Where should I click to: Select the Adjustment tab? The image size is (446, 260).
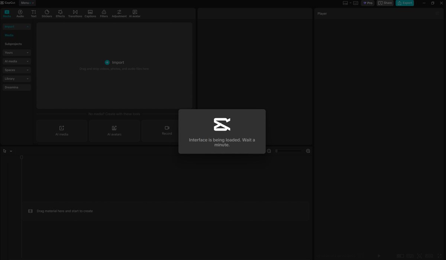pos(119,14)
